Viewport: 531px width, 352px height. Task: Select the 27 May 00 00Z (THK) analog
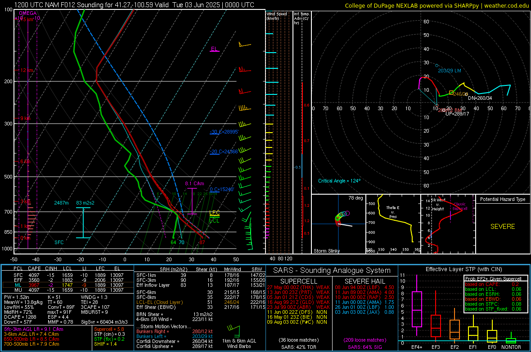pyautogui.click(x=298, y=287)
